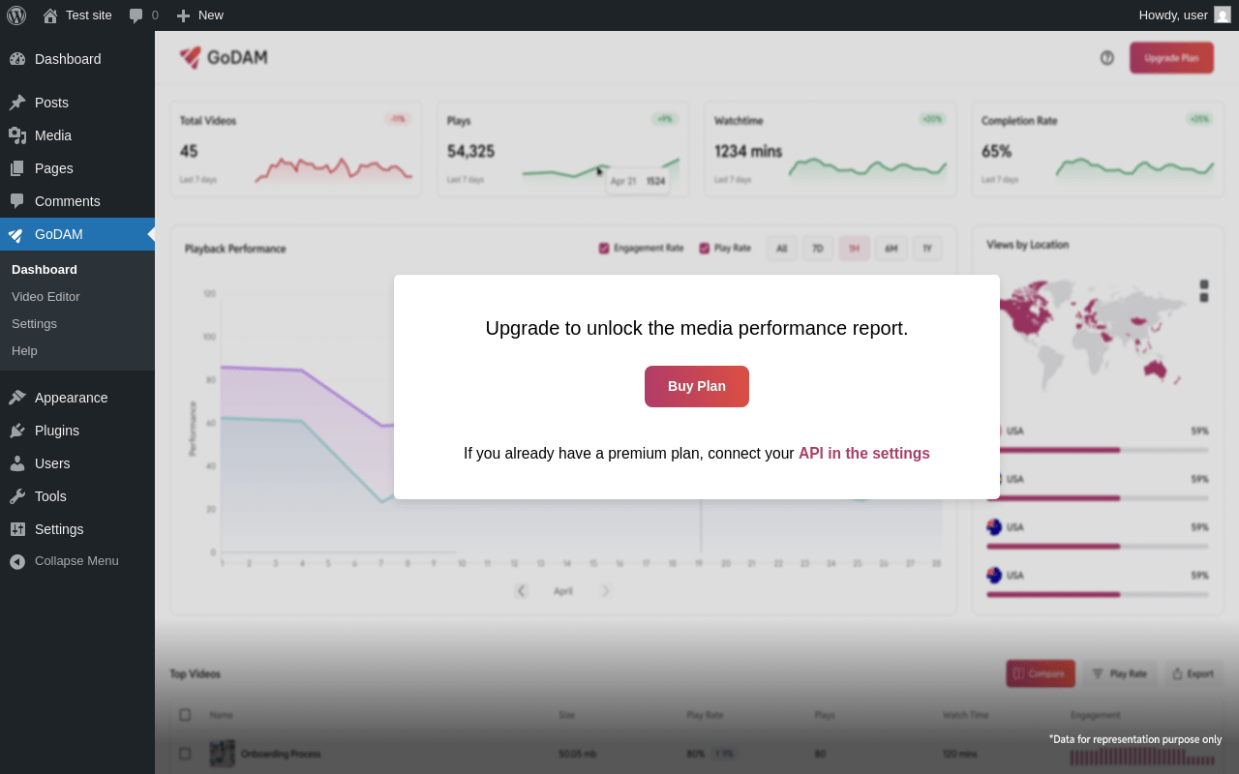The height and width of the screenshot is (774, 1239).
Task: Click the Users person icon
Action: pyautogui.click(x=17, y=463)
